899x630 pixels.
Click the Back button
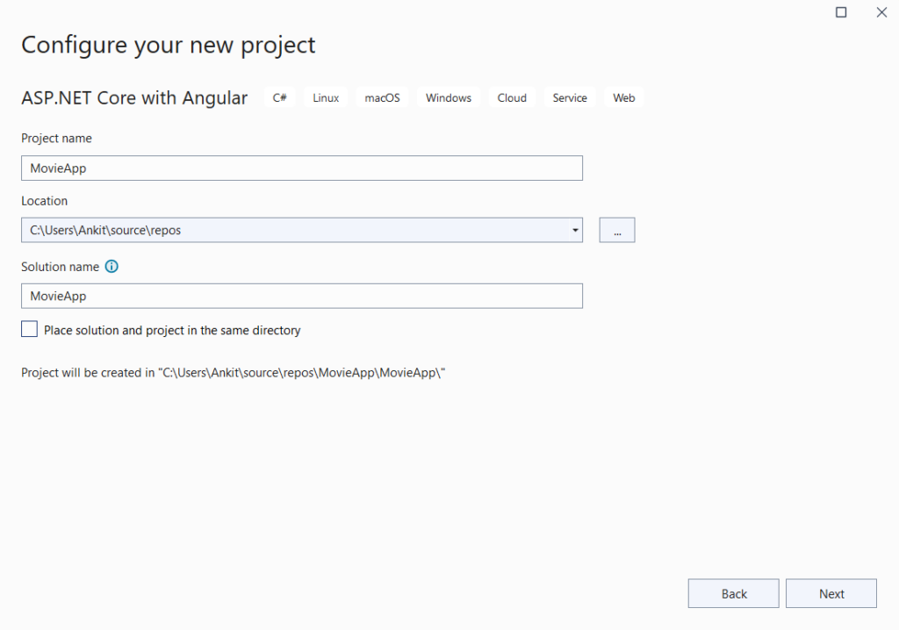pos(733,592)
